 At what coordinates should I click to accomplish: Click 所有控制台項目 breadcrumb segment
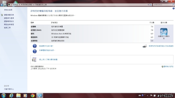click(27, 5)
